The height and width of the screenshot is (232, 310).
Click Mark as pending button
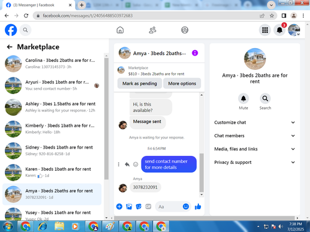[139, 84]
